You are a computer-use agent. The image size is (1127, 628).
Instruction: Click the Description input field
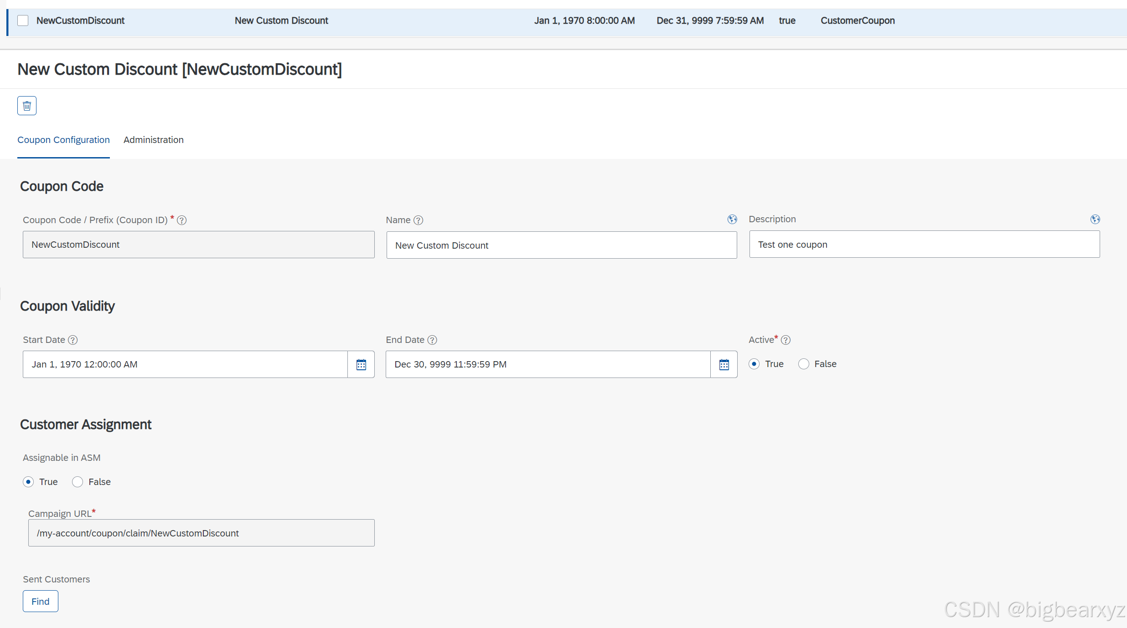(x=924, y=245)
